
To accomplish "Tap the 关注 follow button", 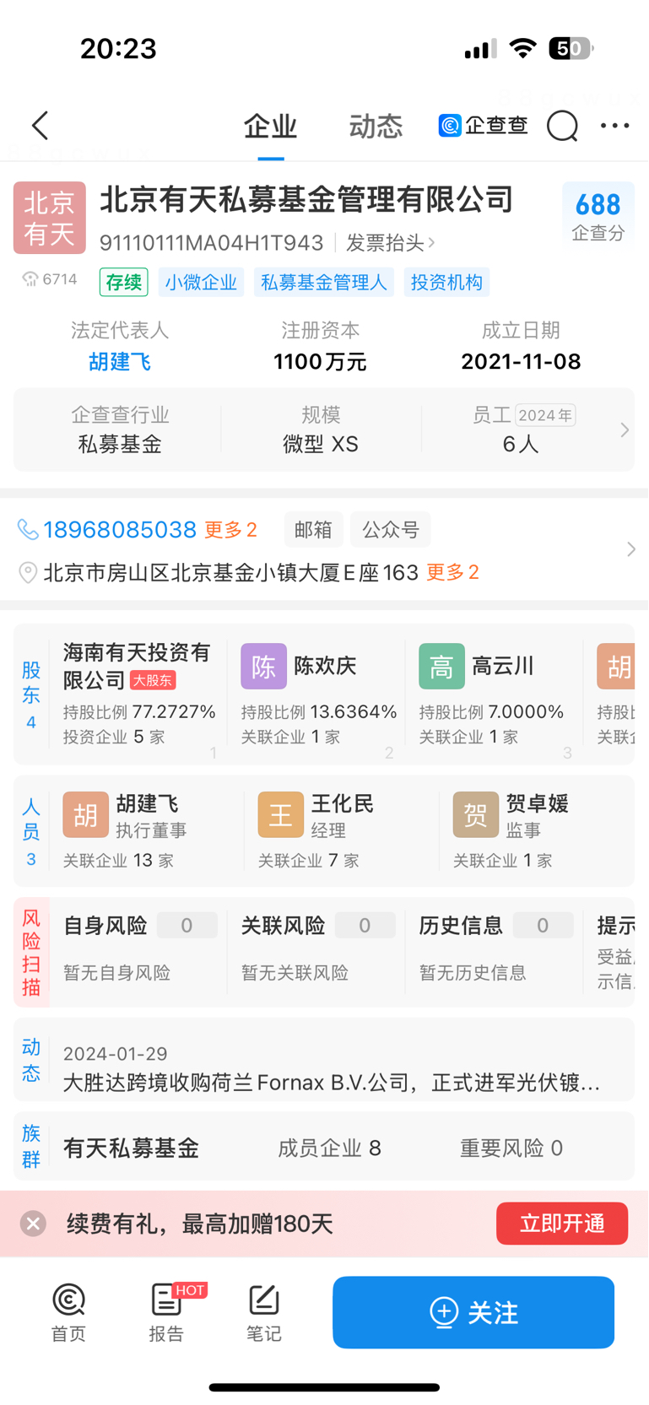I will pos(473,1312).
